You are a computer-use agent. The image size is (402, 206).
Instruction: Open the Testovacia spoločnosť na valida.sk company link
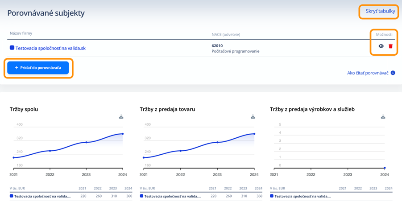click(50, 48)
